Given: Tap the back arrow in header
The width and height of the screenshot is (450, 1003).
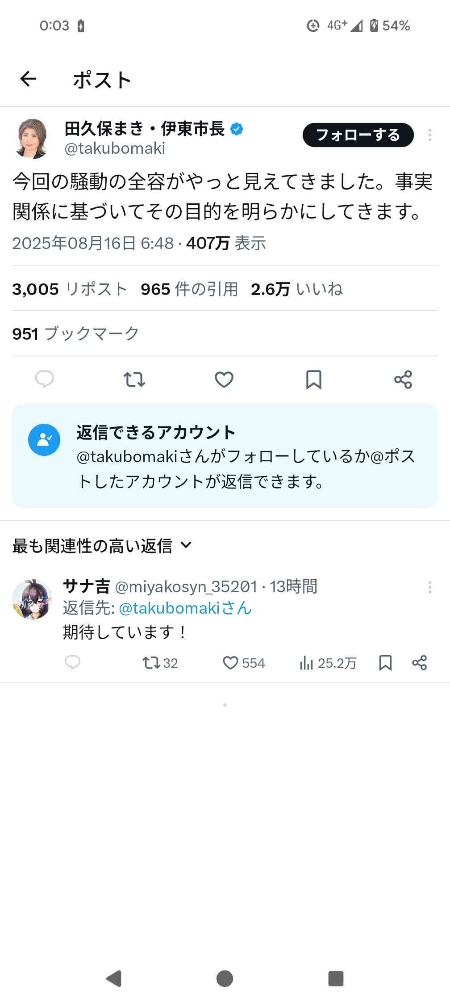Looking at the screenshot, I should tap(28, 79).
